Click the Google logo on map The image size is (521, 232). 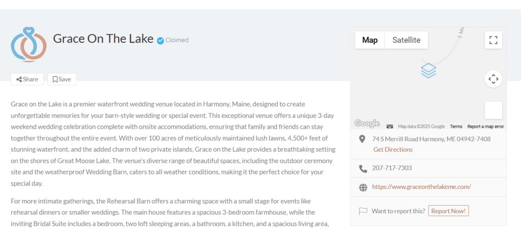tap(367, 123)
